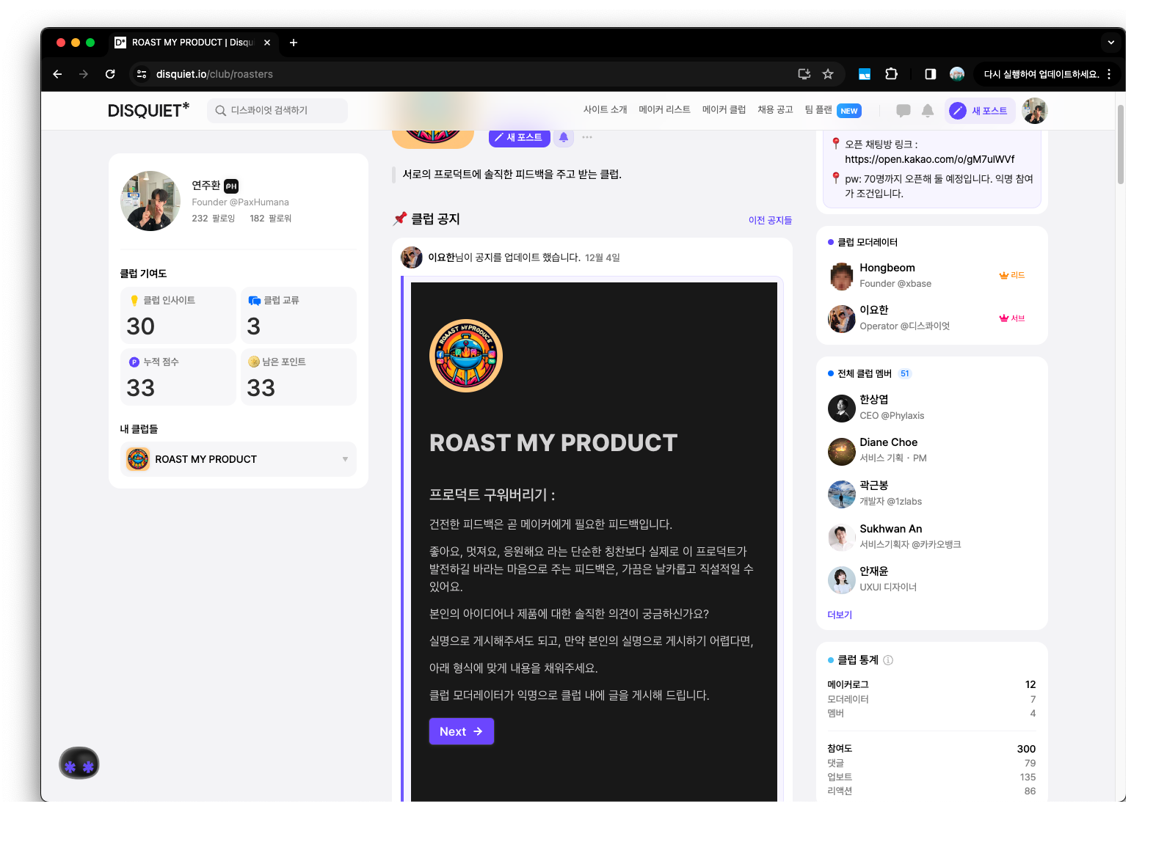Install the app via address bar icon
1167x856 pixels.
click(804, 74)
